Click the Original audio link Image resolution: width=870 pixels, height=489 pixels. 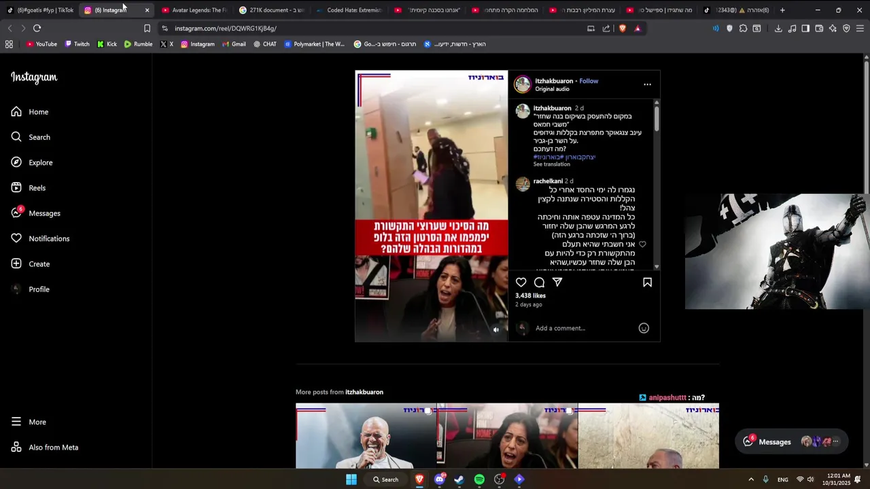552,89
